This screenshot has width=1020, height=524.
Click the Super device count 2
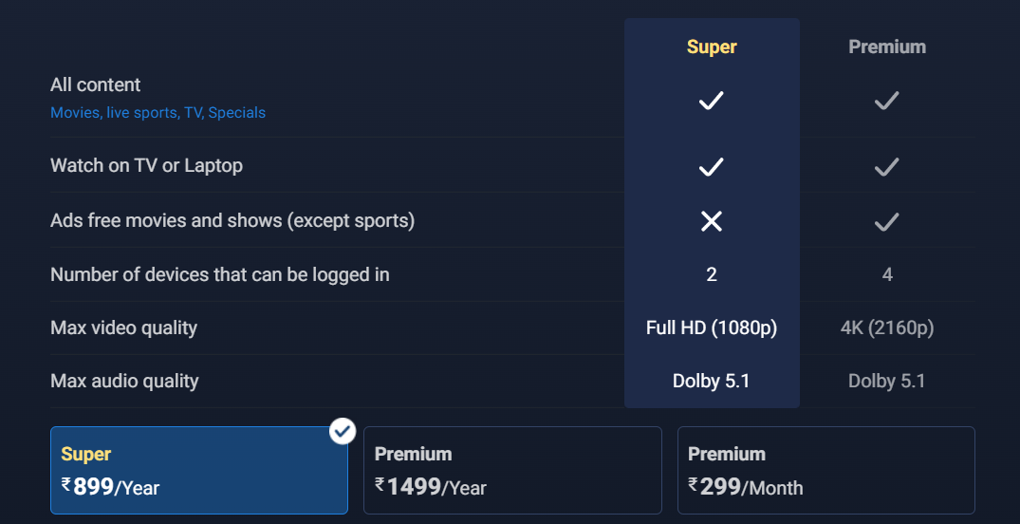[x=712, y=274]
